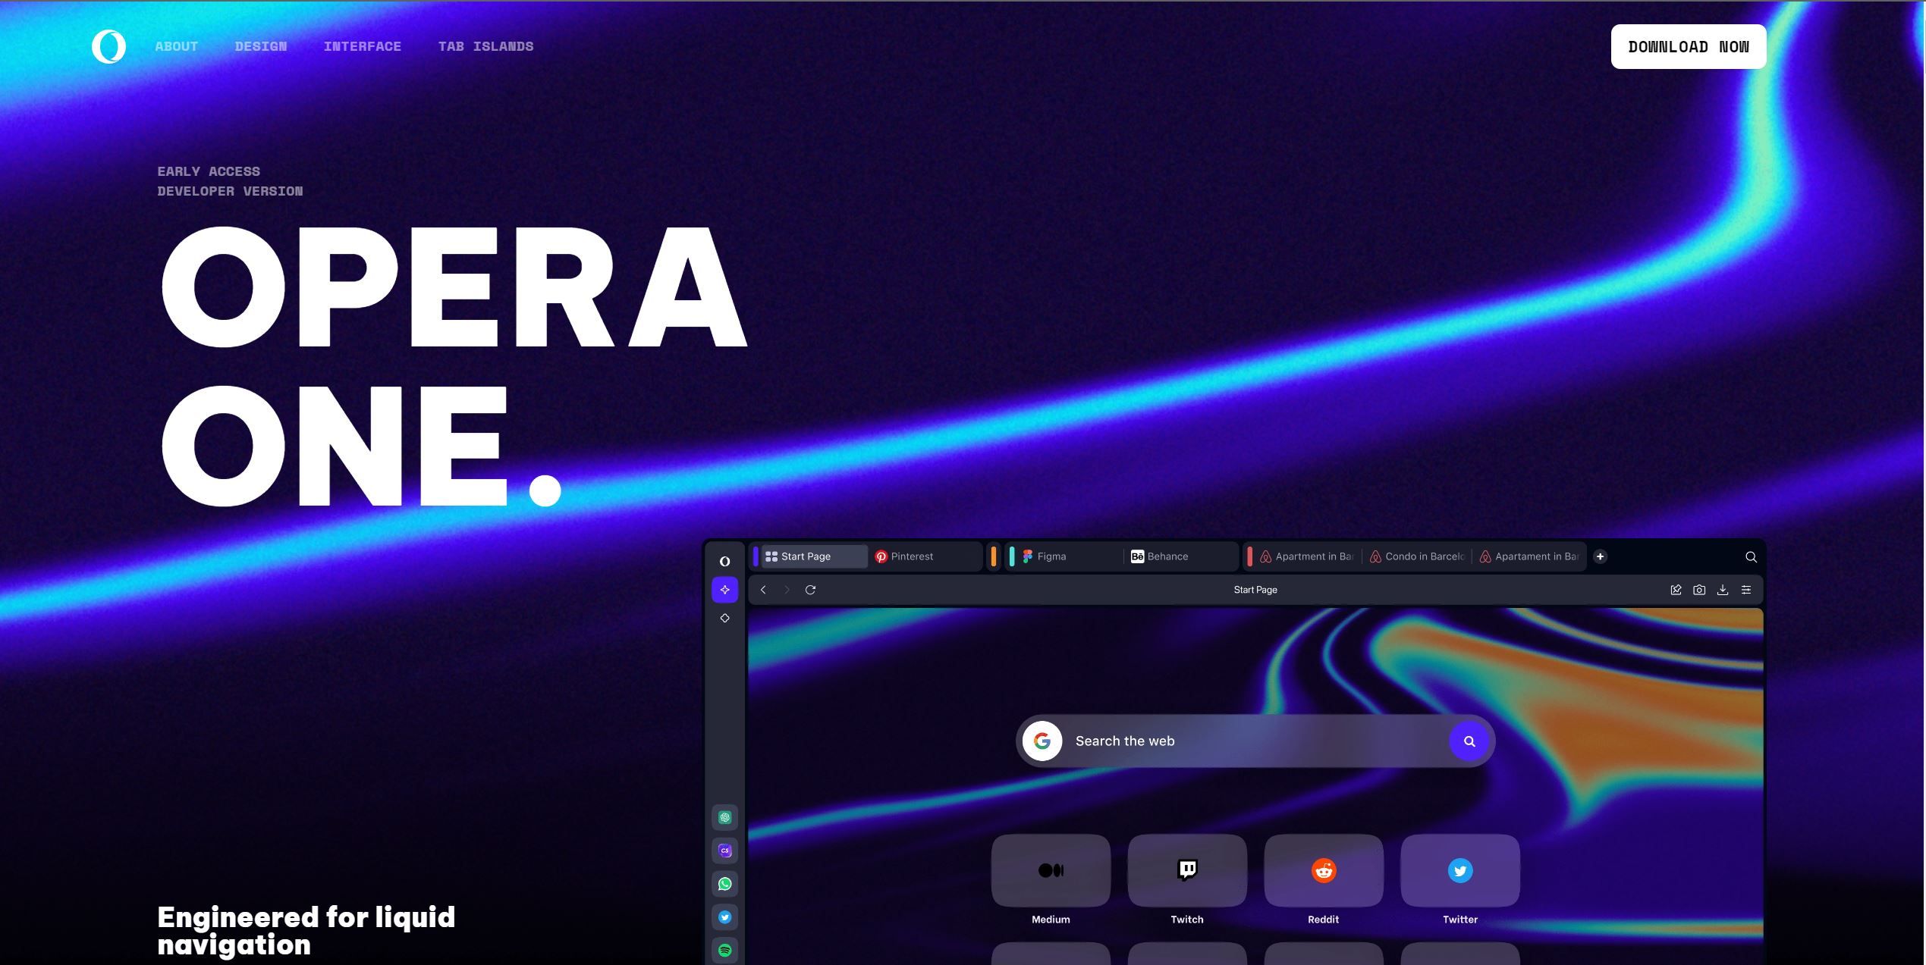The height and width of the screenshot is (965, 1926).
Task: Toggle the Design navigation link
Action: [x=260, y=45]
